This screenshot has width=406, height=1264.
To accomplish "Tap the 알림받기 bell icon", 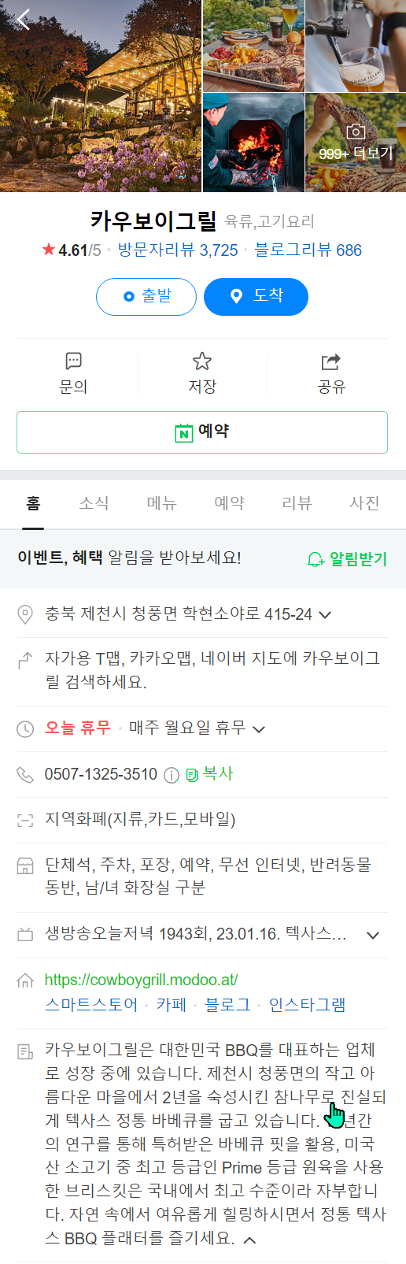I will (316, 559).
